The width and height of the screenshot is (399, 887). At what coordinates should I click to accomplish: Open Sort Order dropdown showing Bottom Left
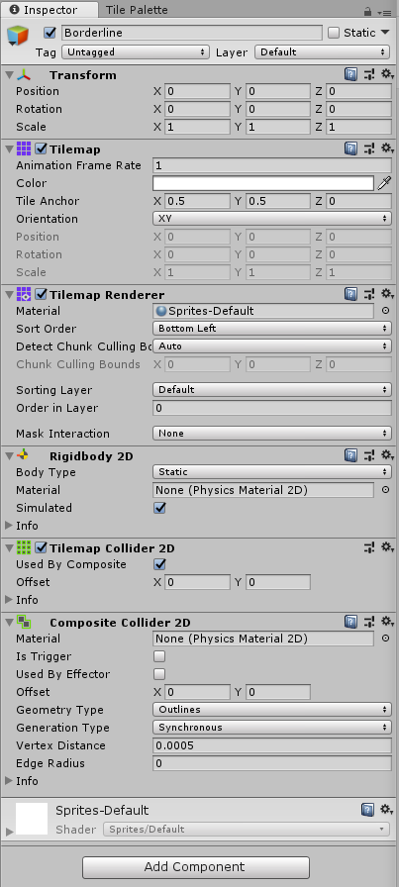[x=272, y=328]
